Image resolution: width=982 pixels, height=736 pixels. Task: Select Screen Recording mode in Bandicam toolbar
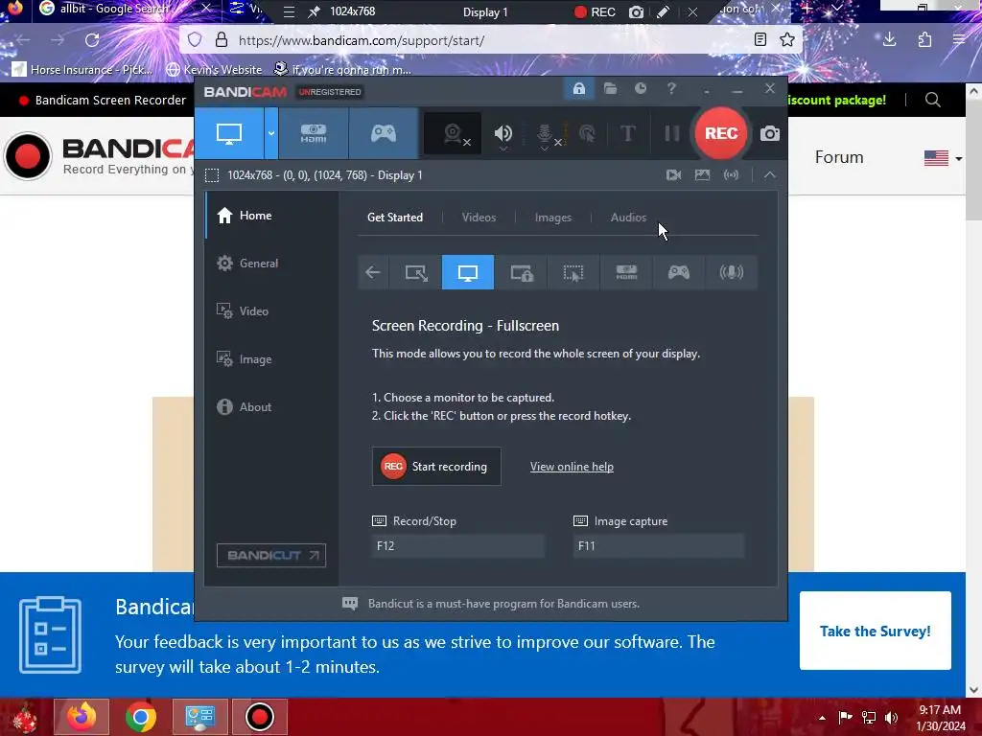click(229, 133)
